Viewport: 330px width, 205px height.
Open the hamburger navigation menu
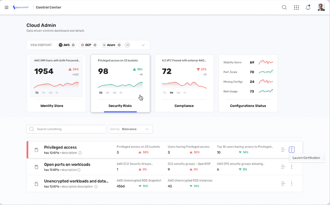coord(7,7)
